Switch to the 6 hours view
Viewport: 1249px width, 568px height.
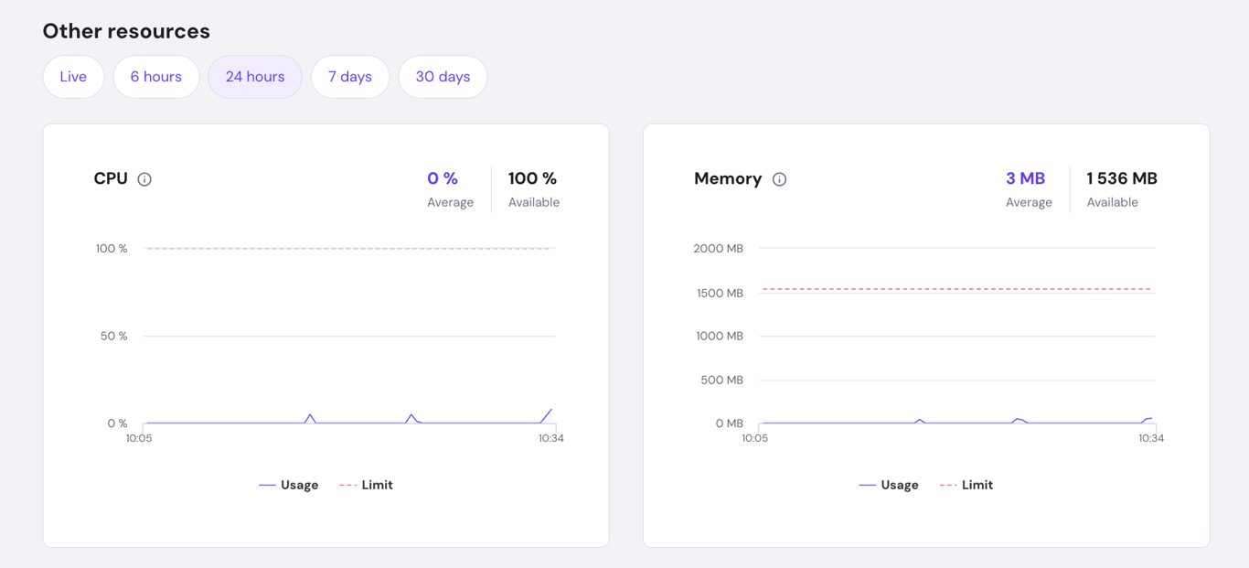coord(156,77)
